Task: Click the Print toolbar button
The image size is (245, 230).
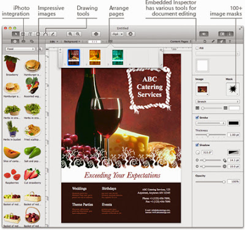Action: click(x=96, y=34)
